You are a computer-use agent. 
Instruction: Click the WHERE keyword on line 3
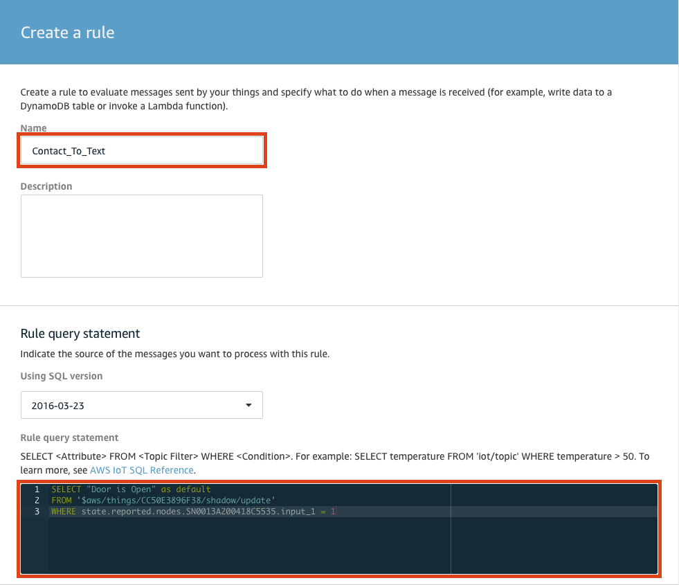point(64,512)
